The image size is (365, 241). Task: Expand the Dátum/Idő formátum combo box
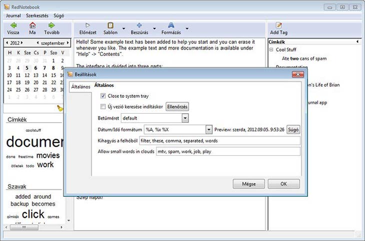(x=208, y=130)
